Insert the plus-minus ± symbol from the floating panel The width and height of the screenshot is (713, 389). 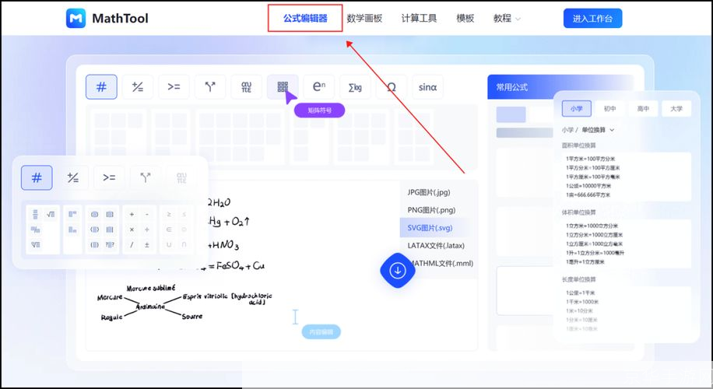coord(147,245)
